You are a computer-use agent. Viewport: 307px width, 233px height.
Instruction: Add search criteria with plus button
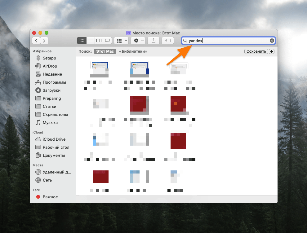(x=272, y=51)
